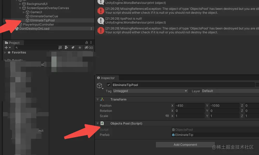Edit the EliminateTipPool name field
This screenshot has width=259, height=155.
click(x=183, y=85)
